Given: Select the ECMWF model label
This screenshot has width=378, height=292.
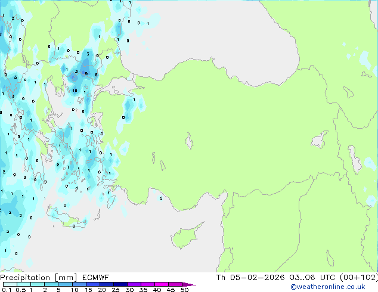Looking at the screenshot, I should pos(95,278).
